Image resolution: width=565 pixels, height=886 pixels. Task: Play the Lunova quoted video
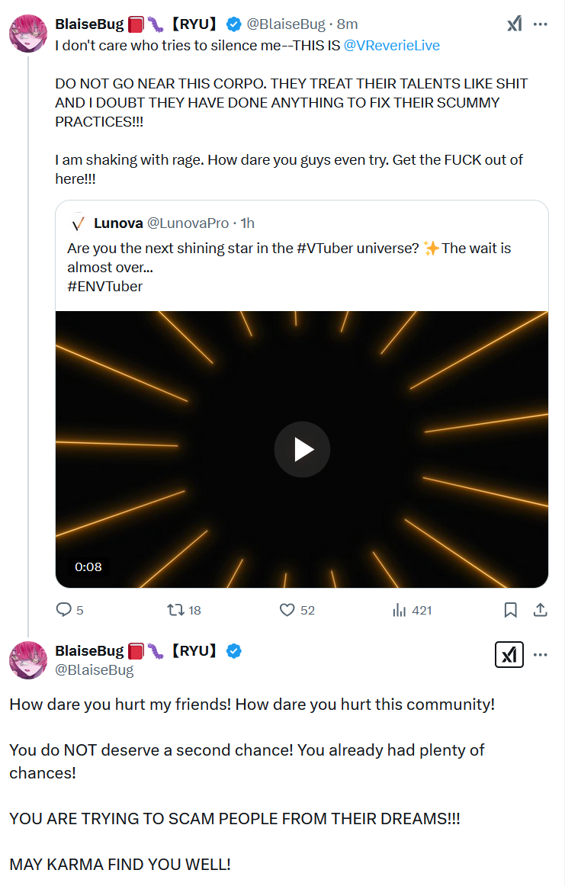[302, 450]
